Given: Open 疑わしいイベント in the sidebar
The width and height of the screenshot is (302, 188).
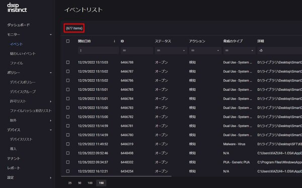Looking at the screenshot, I should click(x=23, y=54).
